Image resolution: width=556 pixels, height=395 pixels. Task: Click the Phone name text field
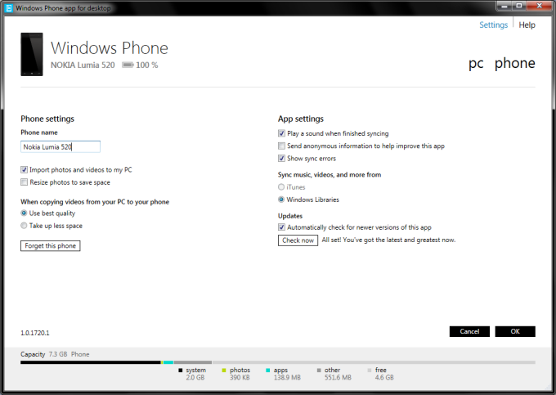coord(61,146)
